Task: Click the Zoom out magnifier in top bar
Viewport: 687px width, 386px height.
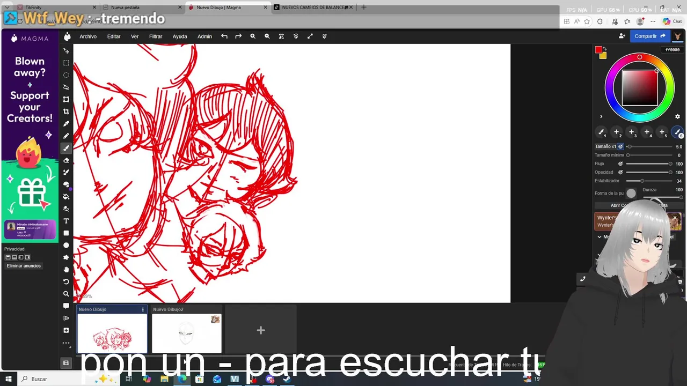Action: pos(267,36)
